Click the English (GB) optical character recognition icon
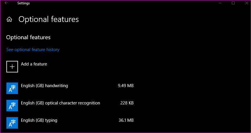 (x=12, y=106)
